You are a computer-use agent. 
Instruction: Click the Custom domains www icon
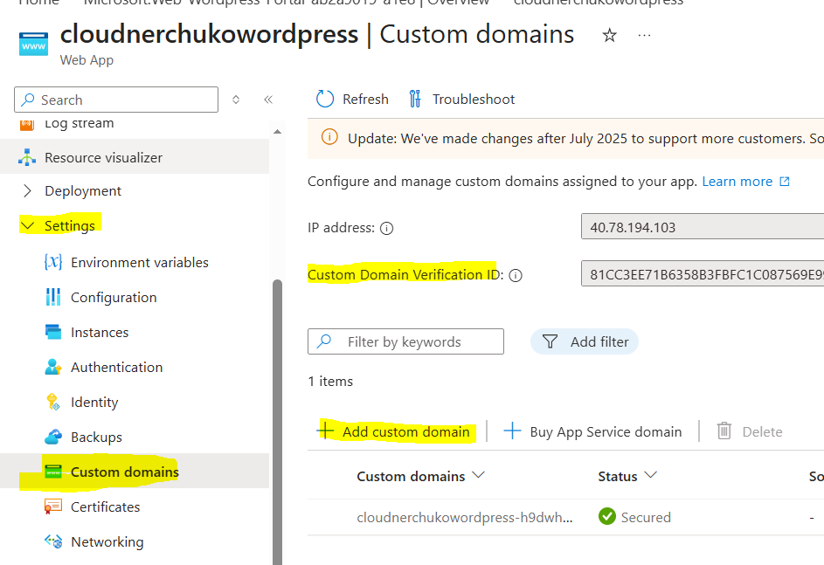[x=53, y=472]
